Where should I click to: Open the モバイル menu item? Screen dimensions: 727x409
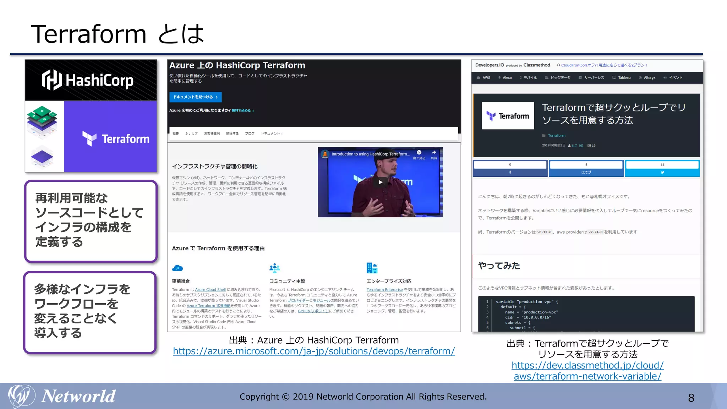point(528,78)
